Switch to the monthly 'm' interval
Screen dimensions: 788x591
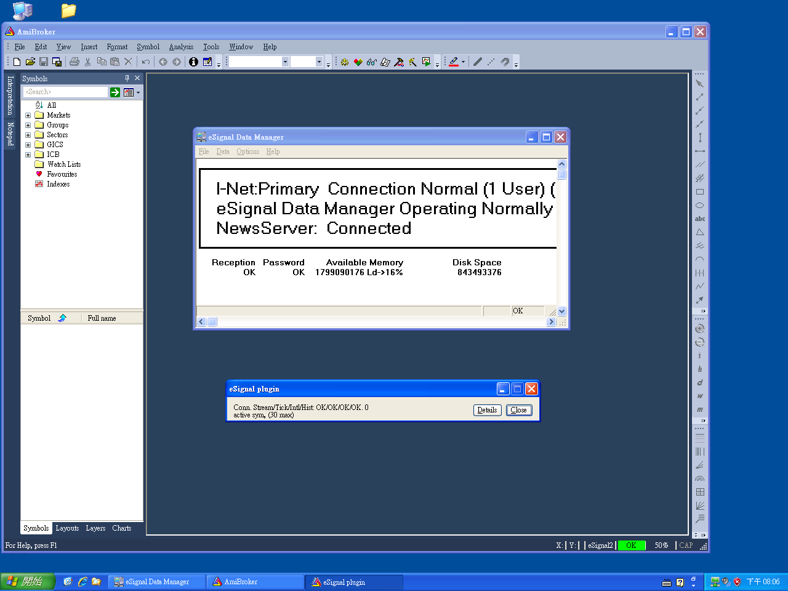[700, 410]
